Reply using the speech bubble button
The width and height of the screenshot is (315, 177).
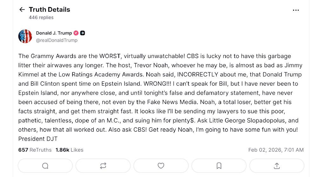click(x=45, y=166)
